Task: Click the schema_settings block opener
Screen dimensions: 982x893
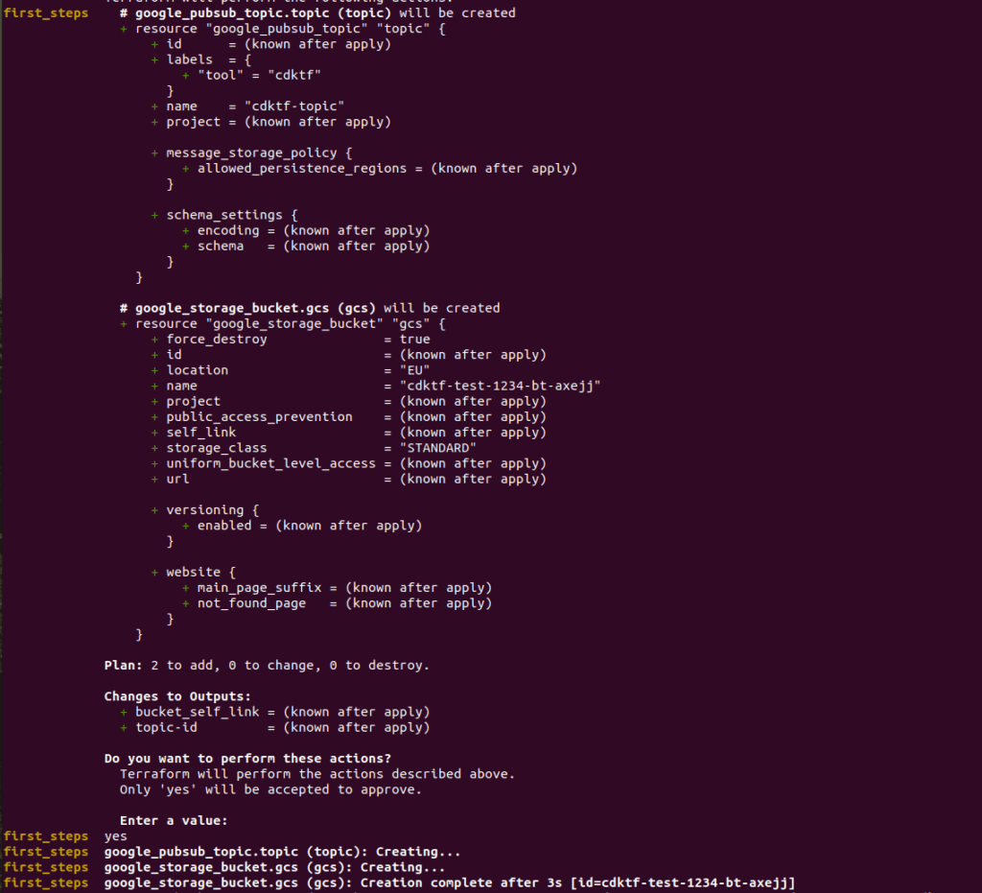Action: click(224, 215)
